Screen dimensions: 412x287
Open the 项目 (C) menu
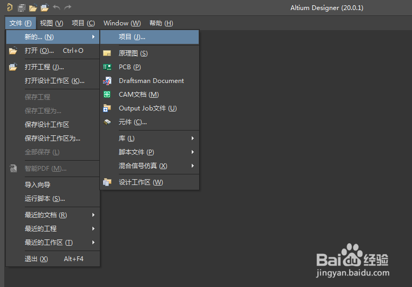coord(83,23)
